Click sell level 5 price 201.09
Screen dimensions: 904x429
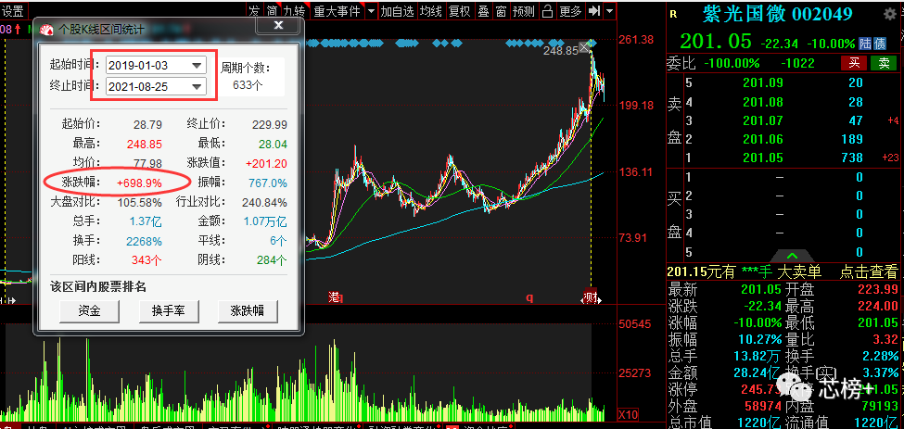763,82
